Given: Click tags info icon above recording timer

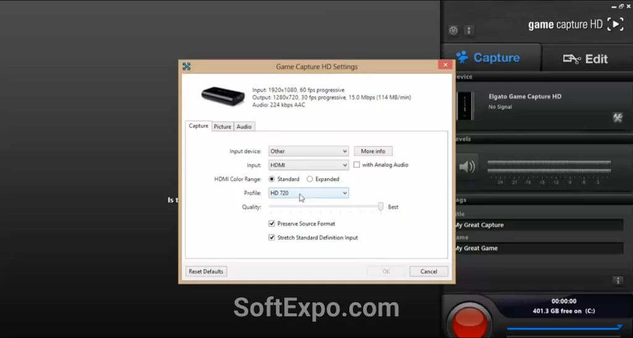Looking at the screenshot, I should coord(618,281).
